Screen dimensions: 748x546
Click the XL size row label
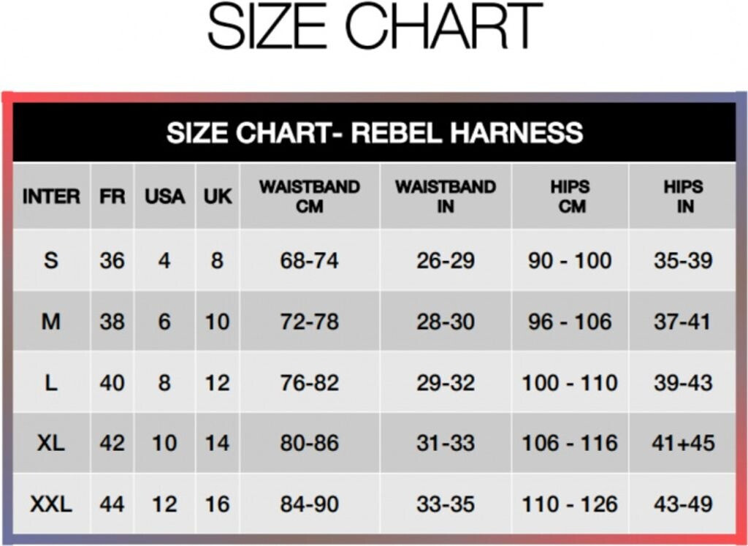click(51, 443)
